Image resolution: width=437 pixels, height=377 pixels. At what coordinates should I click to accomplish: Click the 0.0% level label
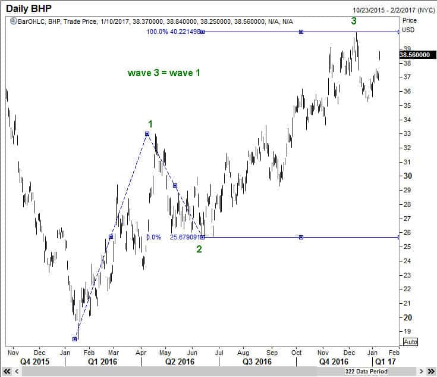point(154,237)
